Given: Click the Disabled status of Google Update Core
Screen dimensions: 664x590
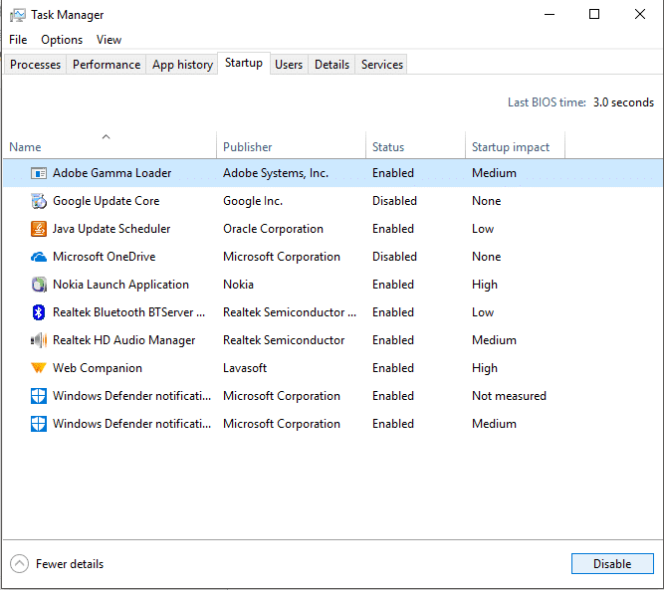Looking at the screenshot, I should [x=394, y=201].
